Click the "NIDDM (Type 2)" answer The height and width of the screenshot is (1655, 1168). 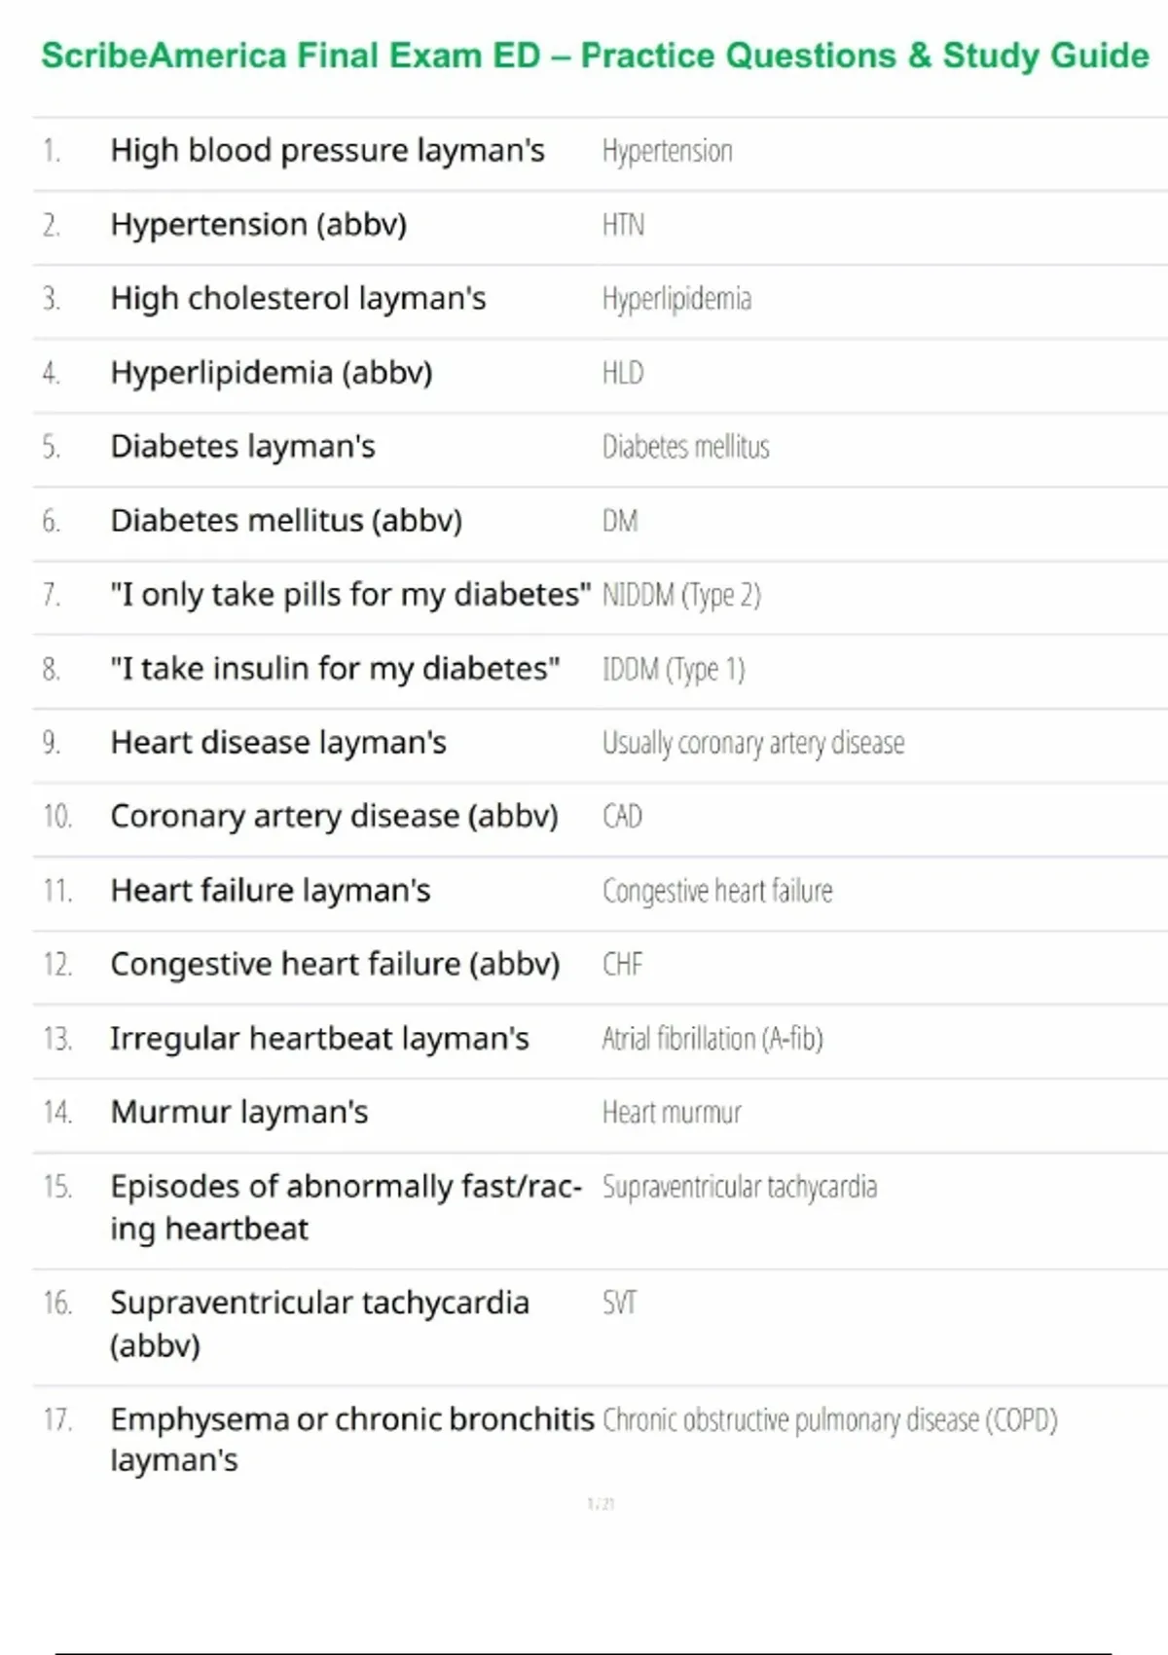coord(681,595)
